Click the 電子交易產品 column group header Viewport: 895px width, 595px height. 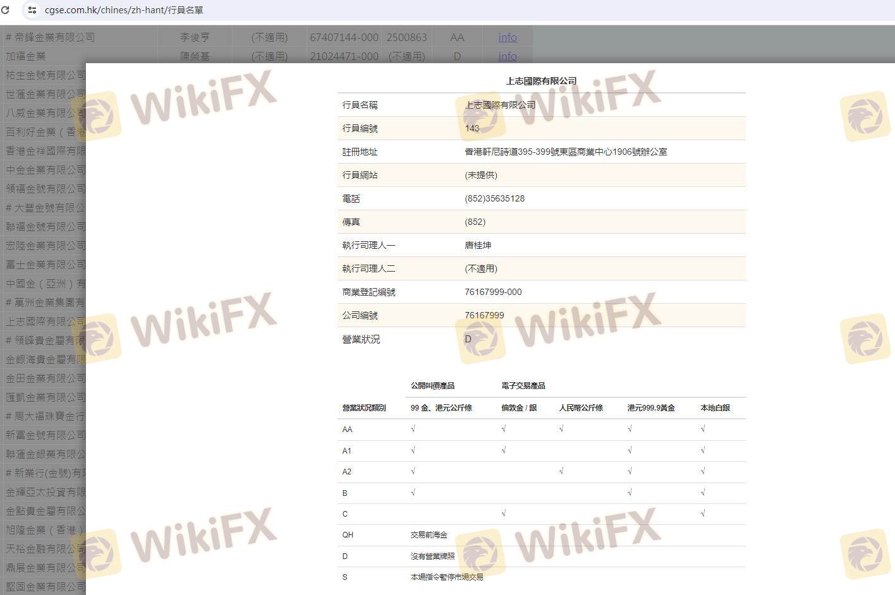[523, 385]
